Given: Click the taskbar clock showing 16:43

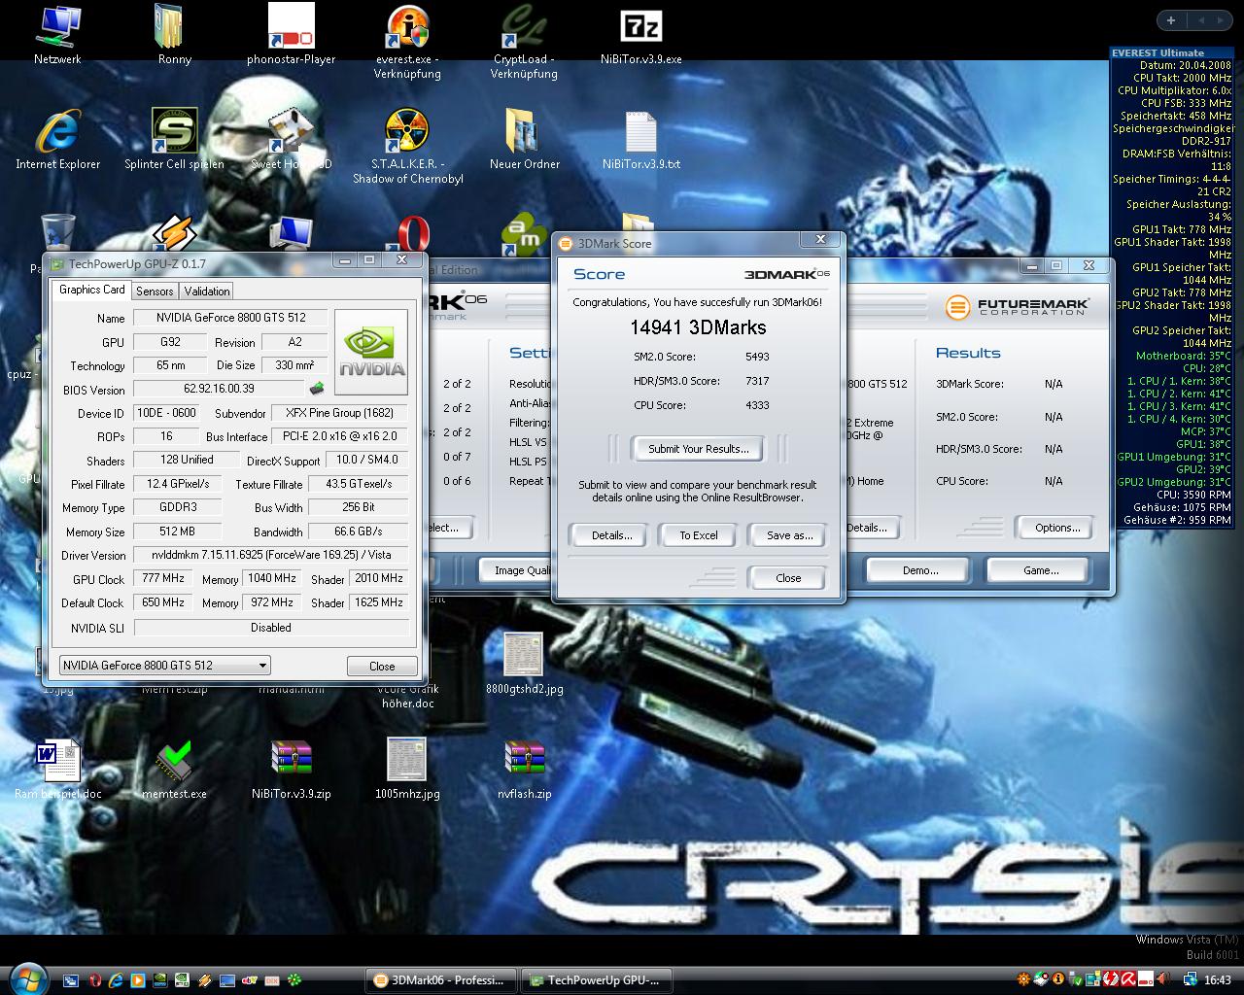Looking at the screenshot, I should [1218, 979].
